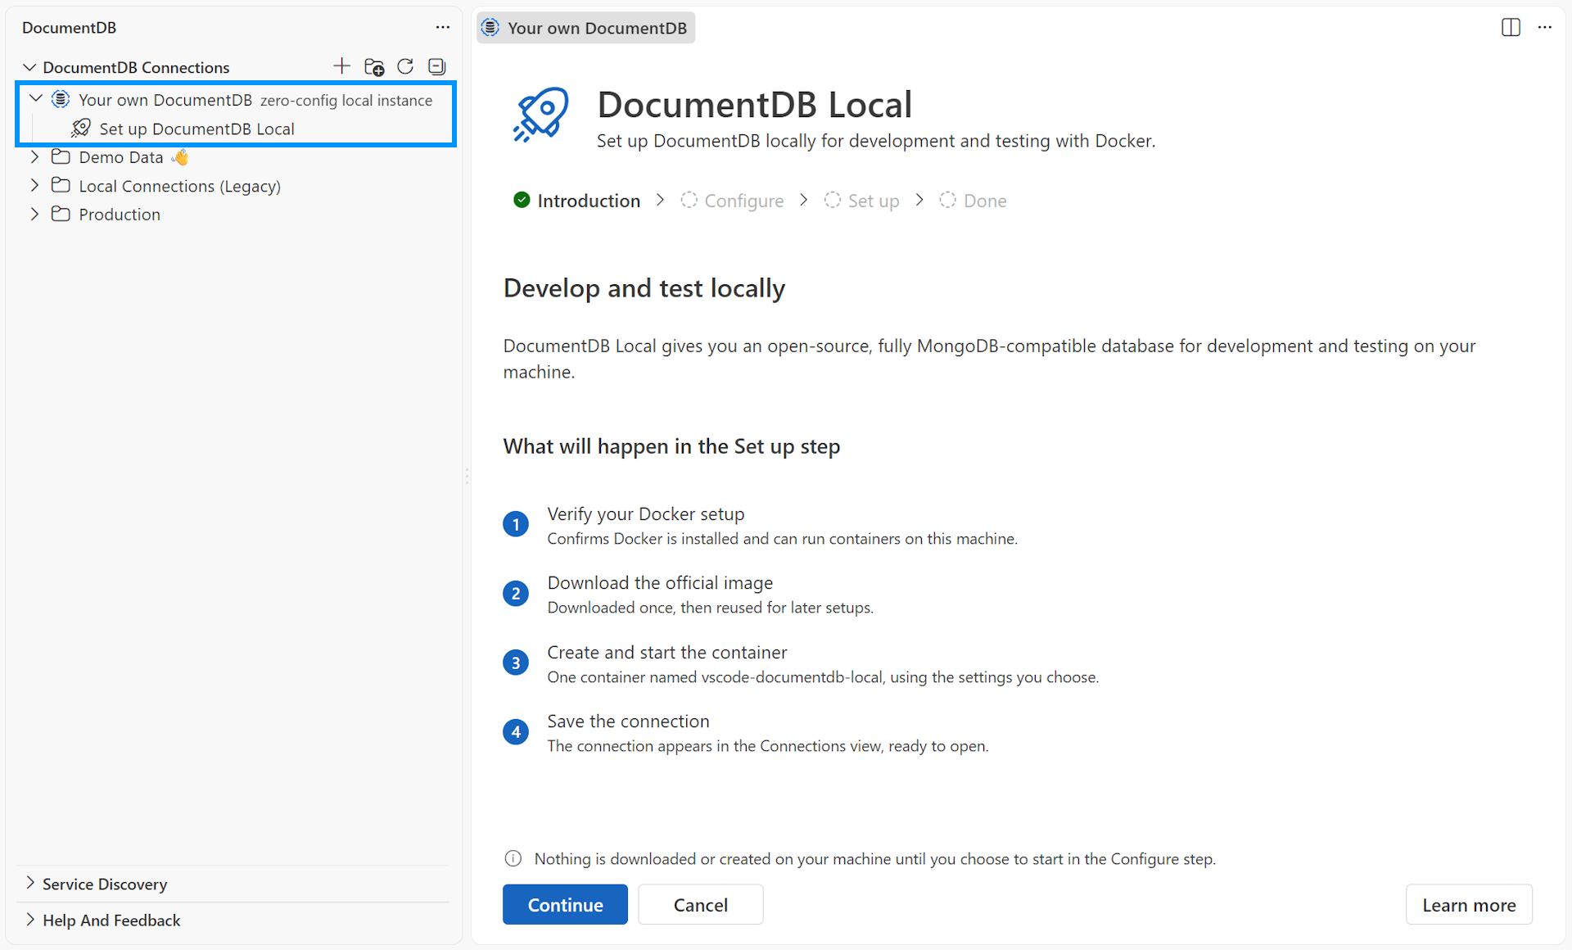Select the Local Connections (Legacy) row
This screenshot has height=950, width=1572.
[236, 186]
